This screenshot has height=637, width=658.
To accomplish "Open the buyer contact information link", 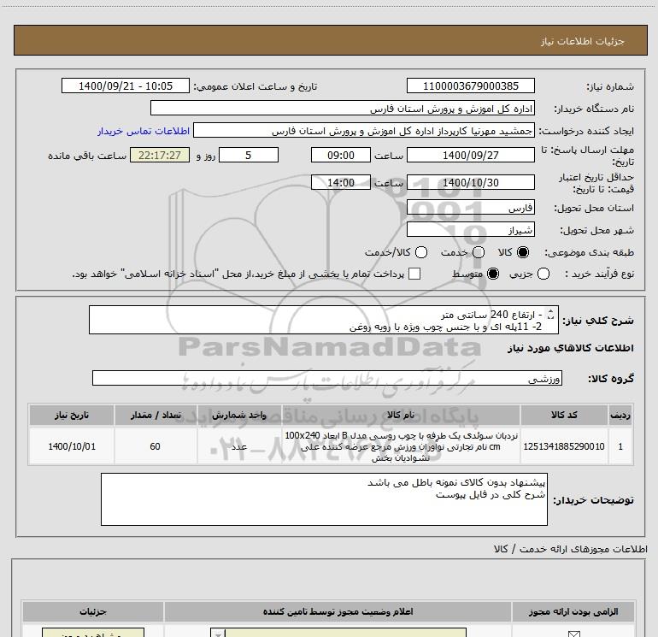I will pos(144,131).
